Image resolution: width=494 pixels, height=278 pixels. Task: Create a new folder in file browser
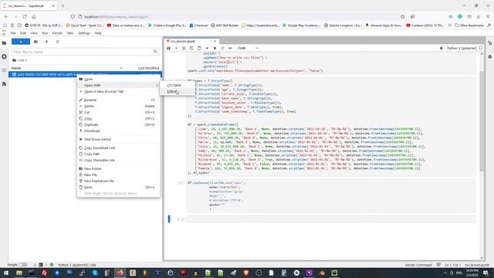[x=36, y=42]
